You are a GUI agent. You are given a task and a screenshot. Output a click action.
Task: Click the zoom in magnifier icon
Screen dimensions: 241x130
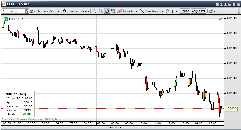pyautogui.click(x=94, y=11)
